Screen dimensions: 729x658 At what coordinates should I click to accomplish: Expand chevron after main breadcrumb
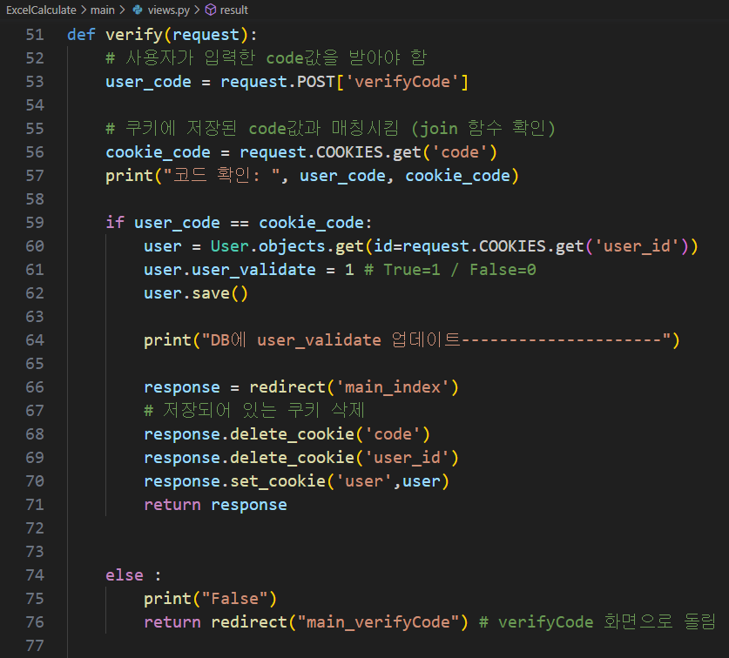coord(122,10)
